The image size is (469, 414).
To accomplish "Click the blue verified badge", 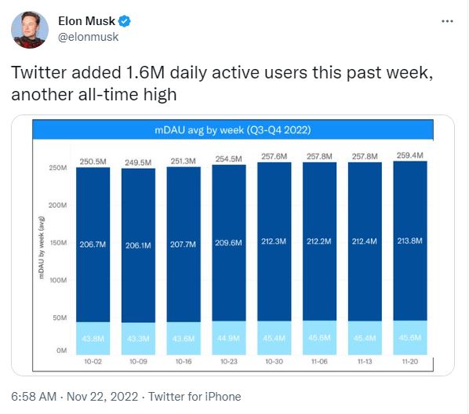I will tap(125, 21).
